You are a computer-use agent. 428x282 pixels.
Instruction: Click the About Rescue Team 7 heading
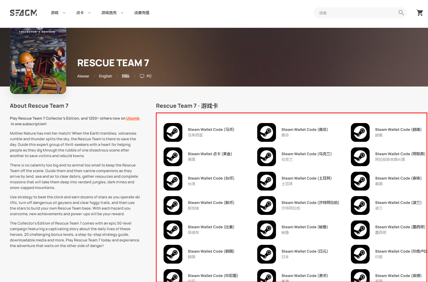(39, 106)
